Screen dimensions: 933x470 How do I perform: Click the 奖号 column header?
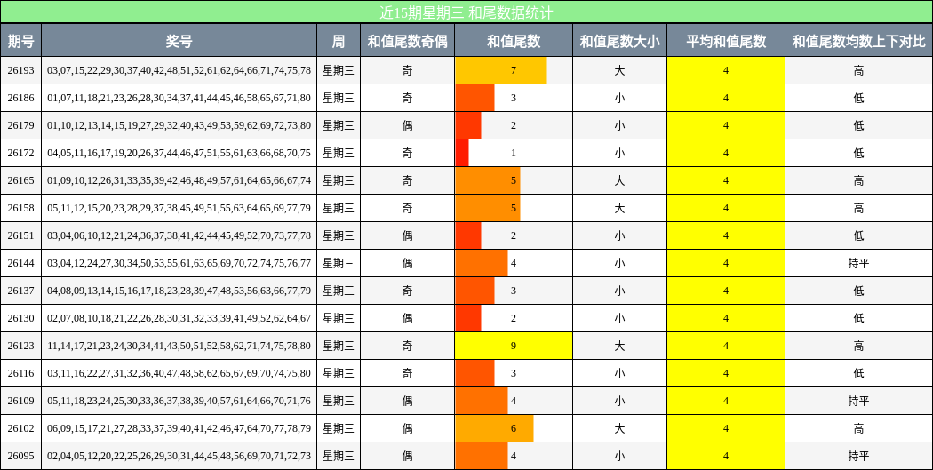[179, 41]
